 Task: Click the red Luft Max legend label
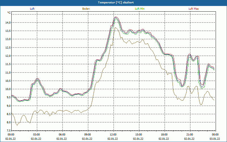tap(194, 9)
